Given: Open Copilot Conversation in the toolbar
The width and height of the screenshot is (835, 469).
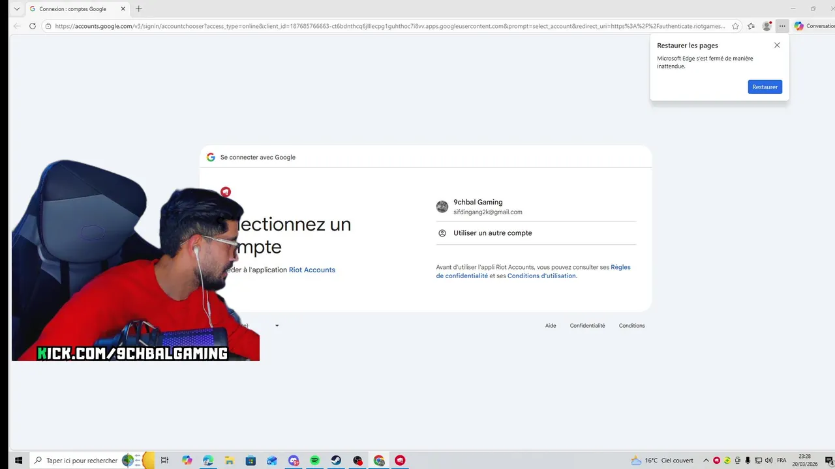Looking at the screenshot, I should point(813,26).
